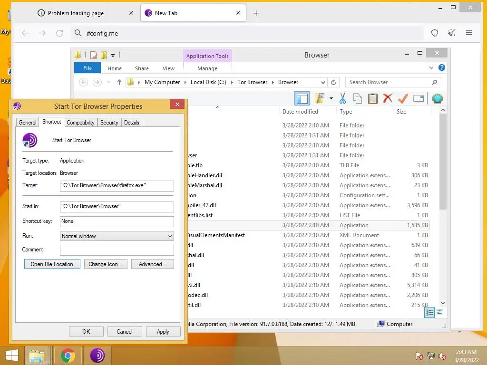487x365 pixels.
Task: Open the Home ribbon tab
Action: point(115,68)
